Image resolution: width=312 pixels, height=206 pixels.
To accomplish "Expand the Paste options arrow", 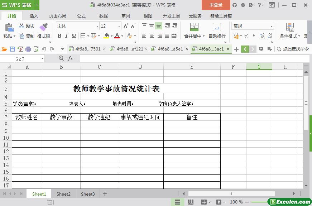I will point(14,36).
